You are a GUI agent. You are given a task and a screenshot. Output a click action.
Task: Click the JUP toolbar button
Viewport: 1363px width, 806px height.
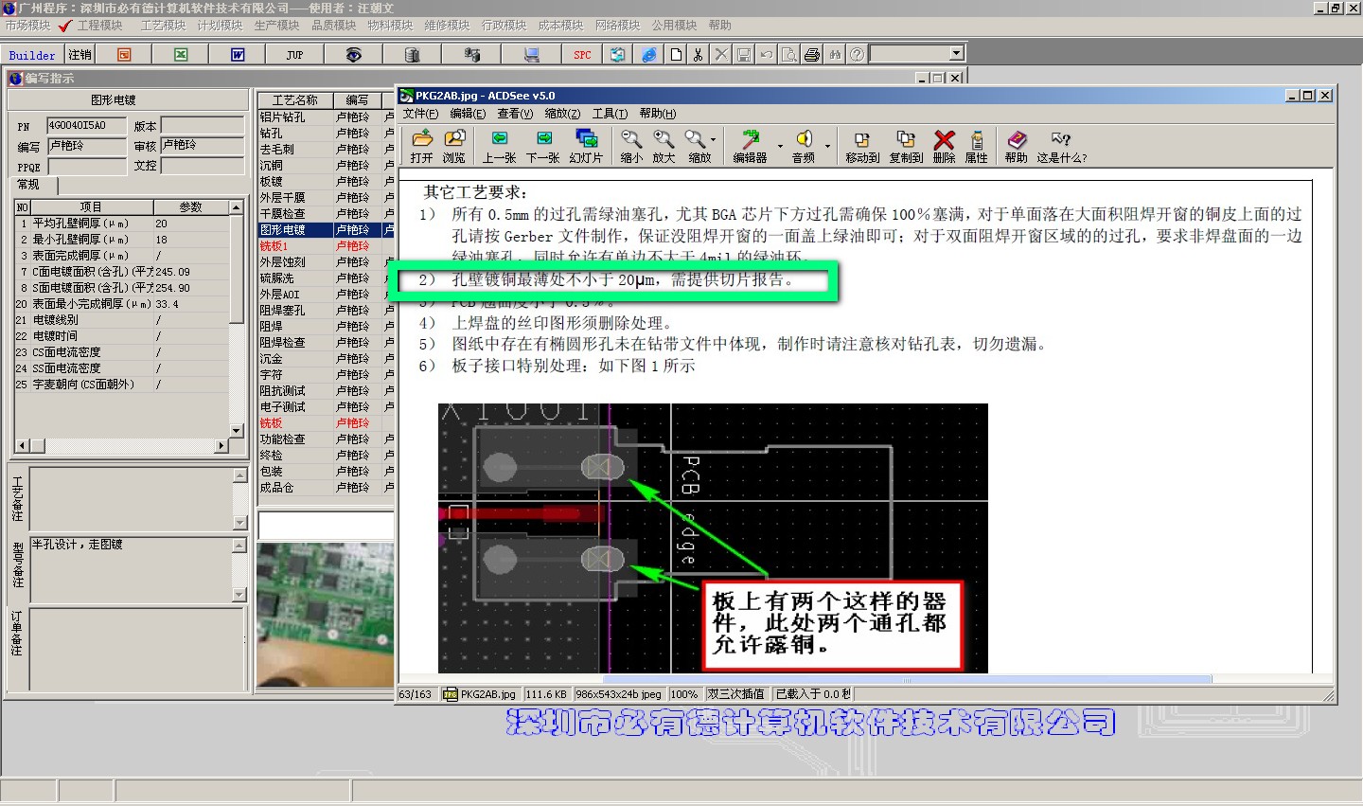[294, 55]
